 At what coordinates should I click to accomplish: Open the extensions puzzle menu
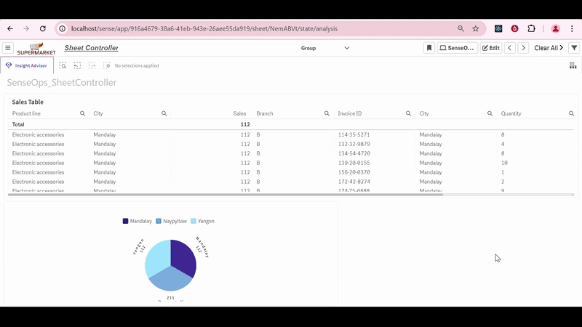click(531, 28)
